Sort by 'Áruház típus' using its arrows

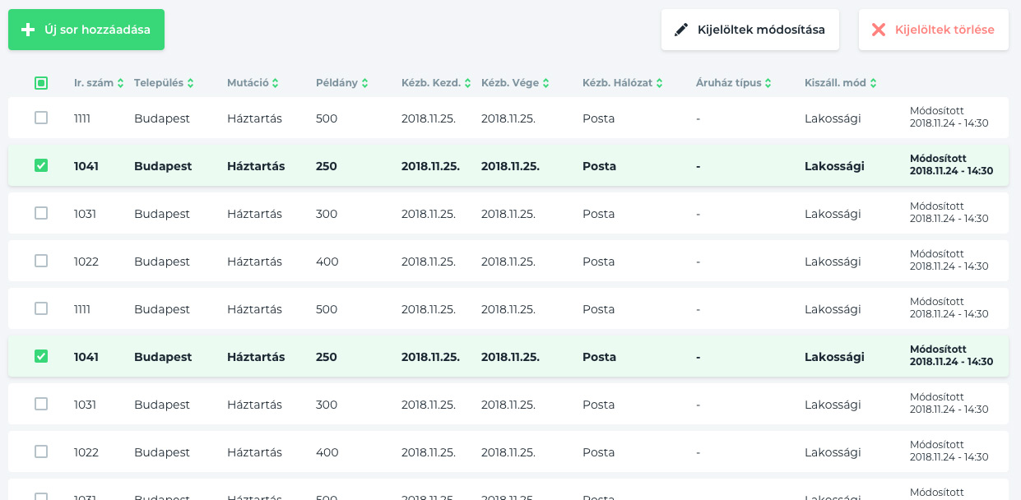768,83
